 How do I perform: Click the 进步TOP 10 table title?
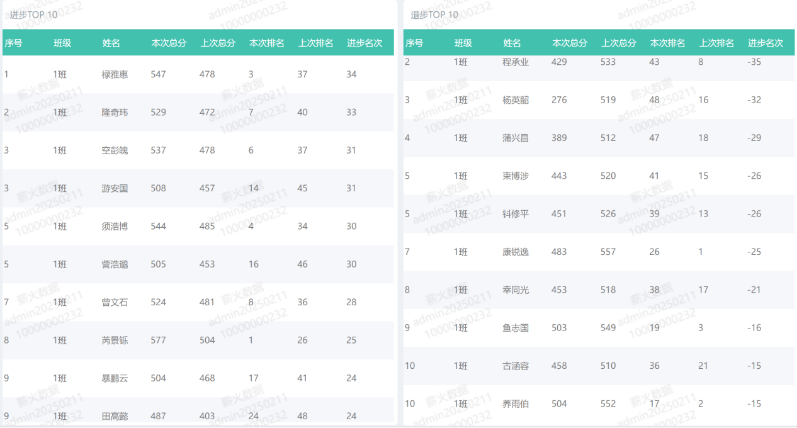point(33,14)
